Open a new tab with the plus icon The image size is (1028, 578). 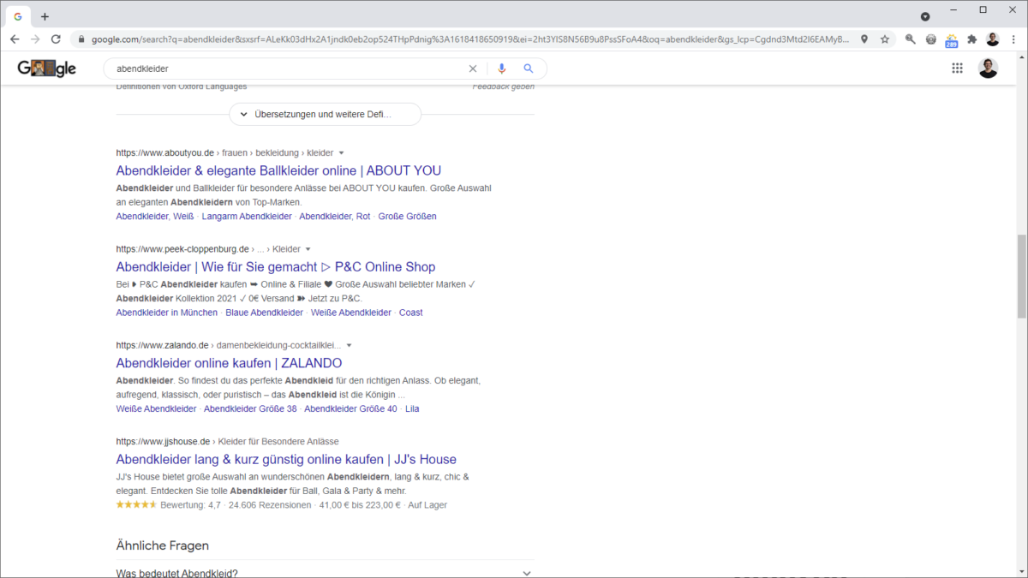point(45,16)
